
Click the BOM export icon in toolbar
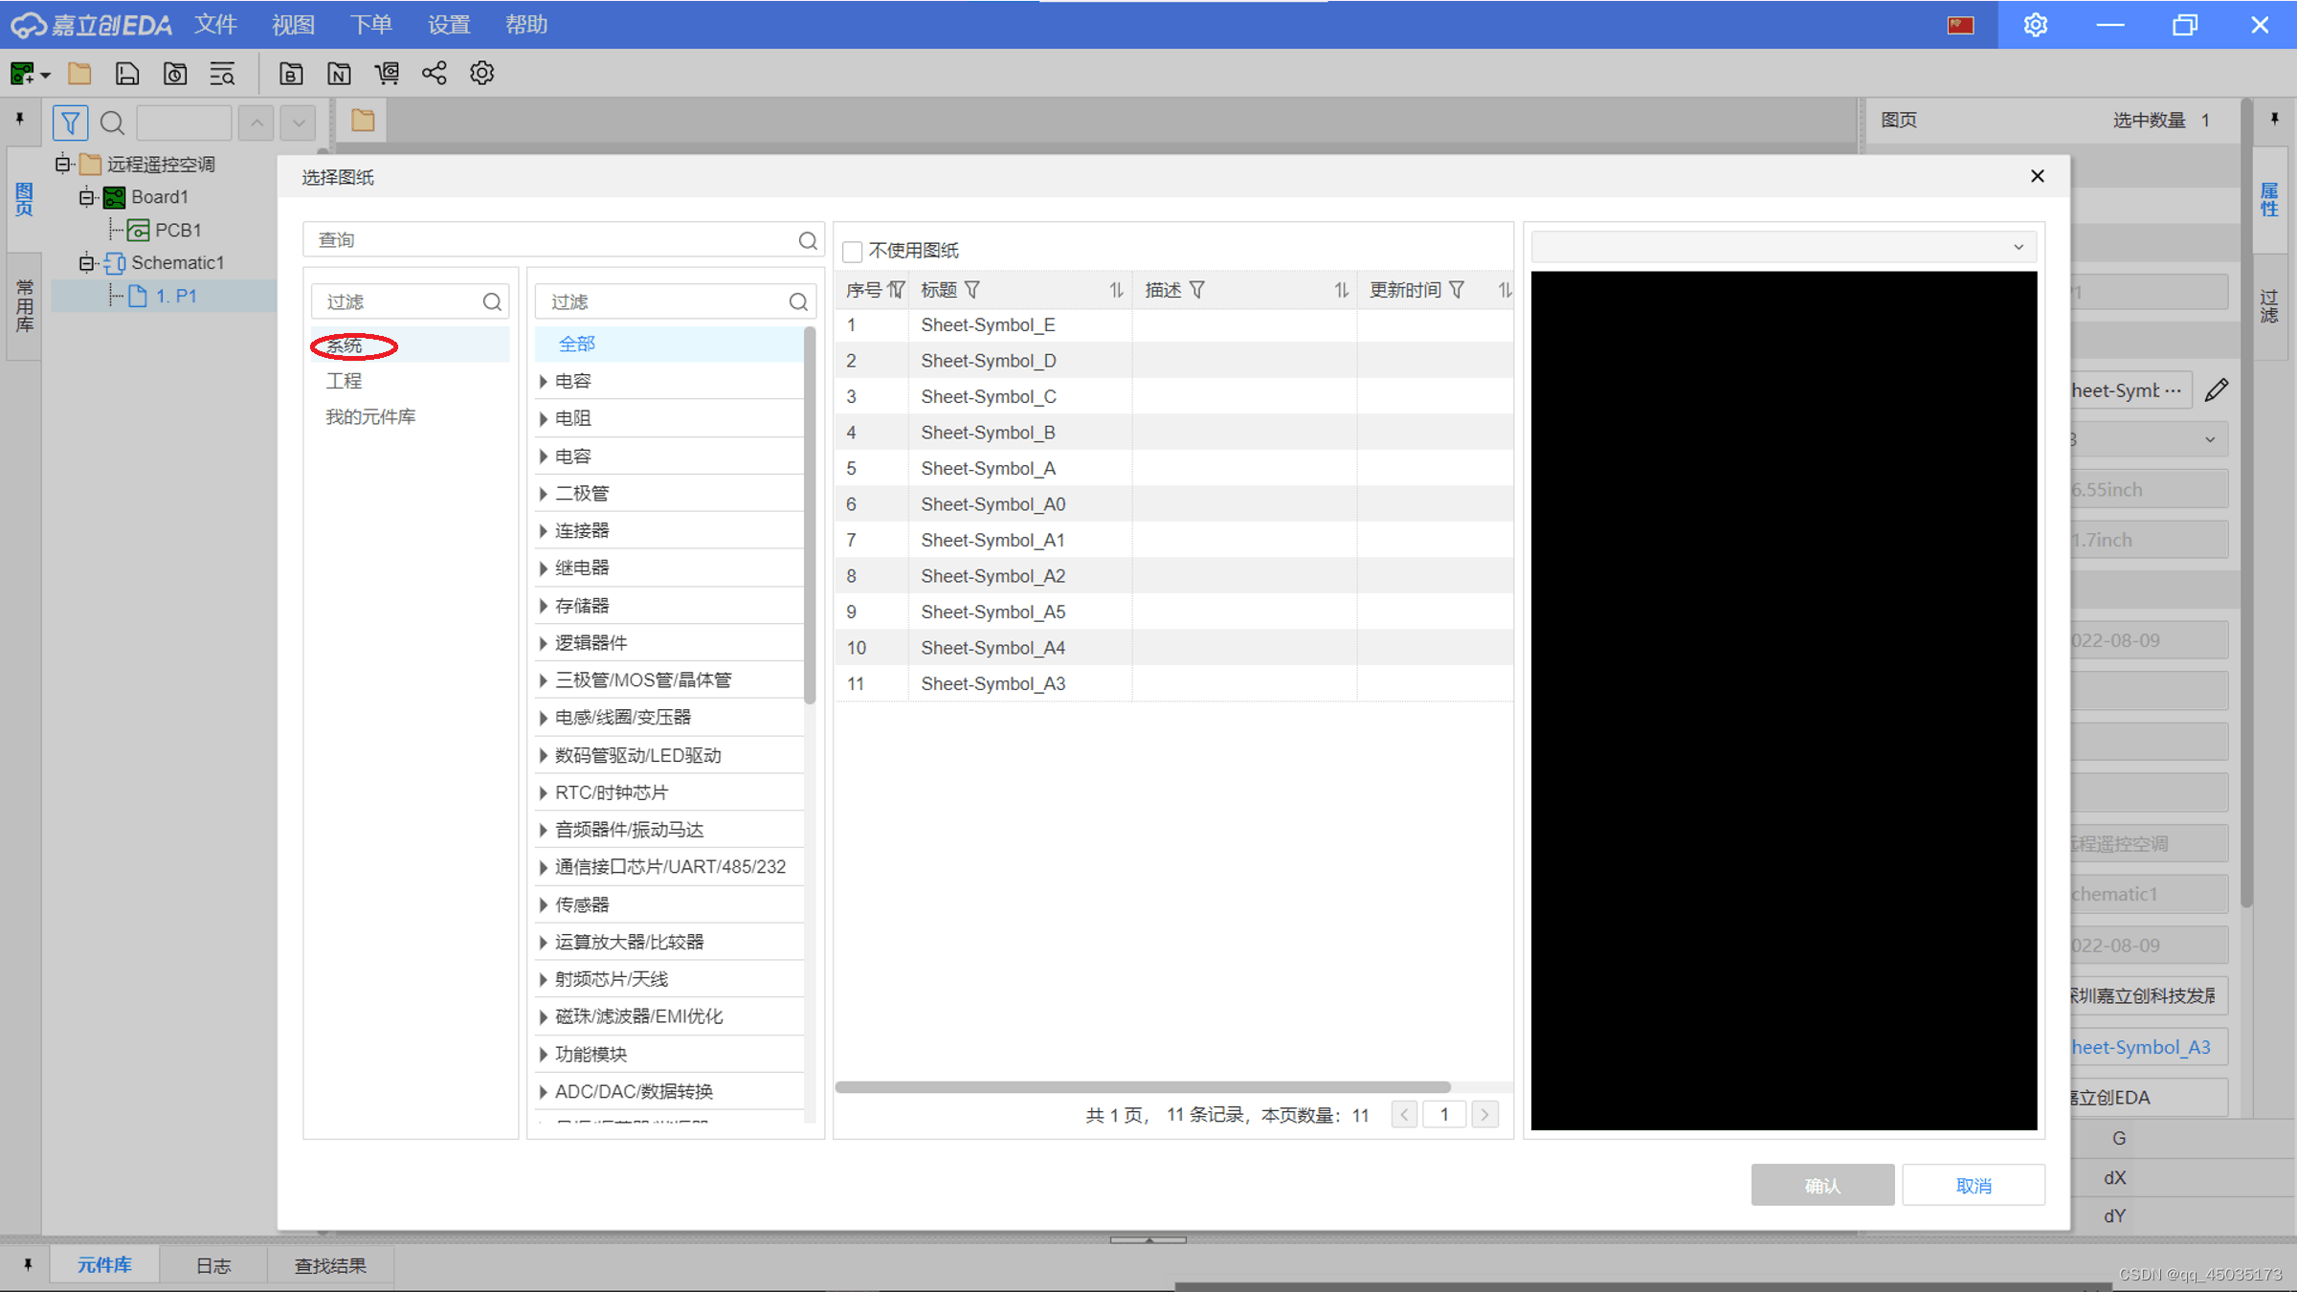point(291,74)
